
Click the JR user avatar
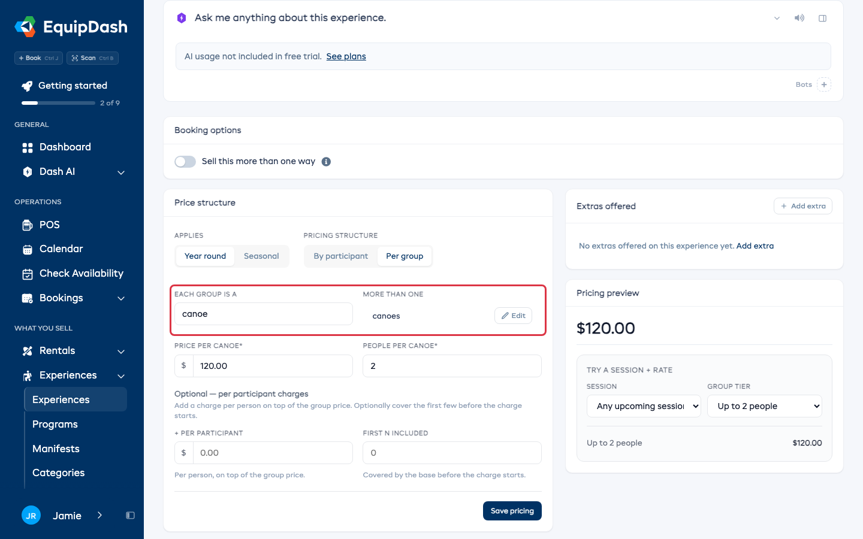tap(31, 515)
